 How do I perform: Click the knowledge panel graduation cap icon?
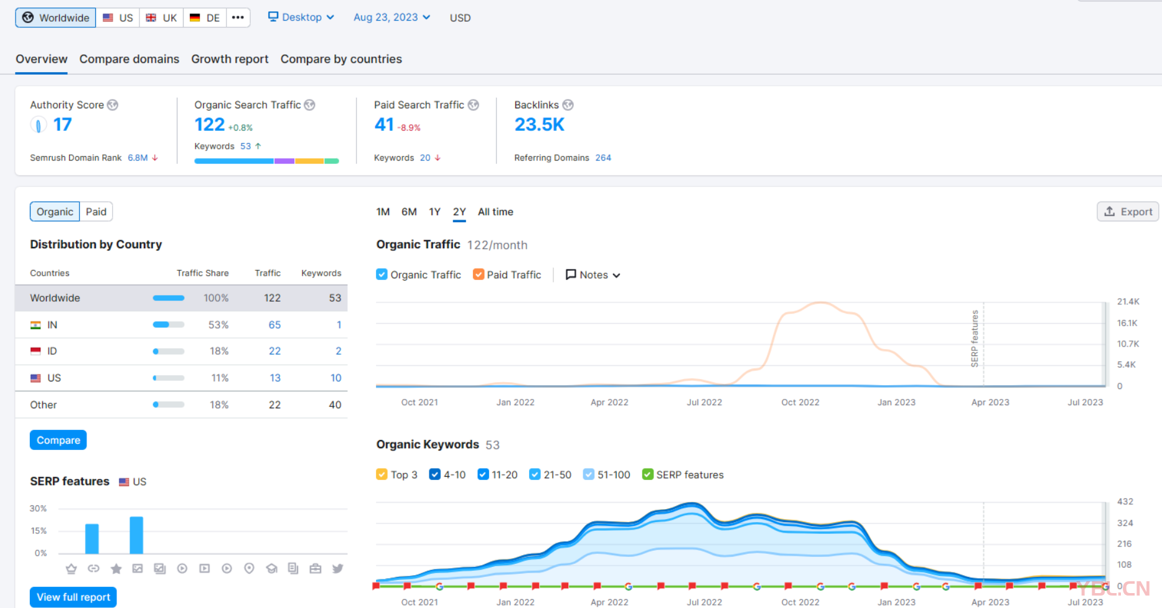[x=271, y=568]
